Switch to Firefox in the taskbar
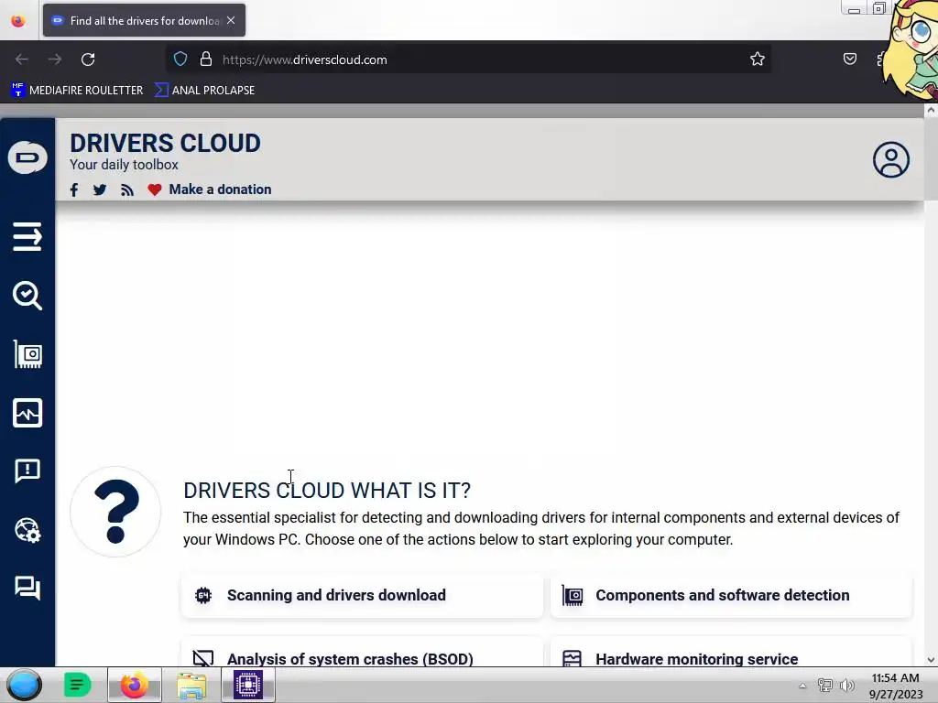938x703 pixels. (135, 685)
